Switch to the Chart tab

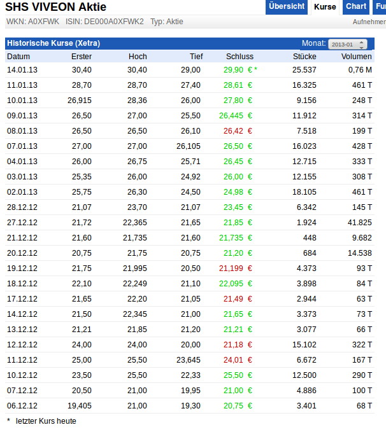356,7
